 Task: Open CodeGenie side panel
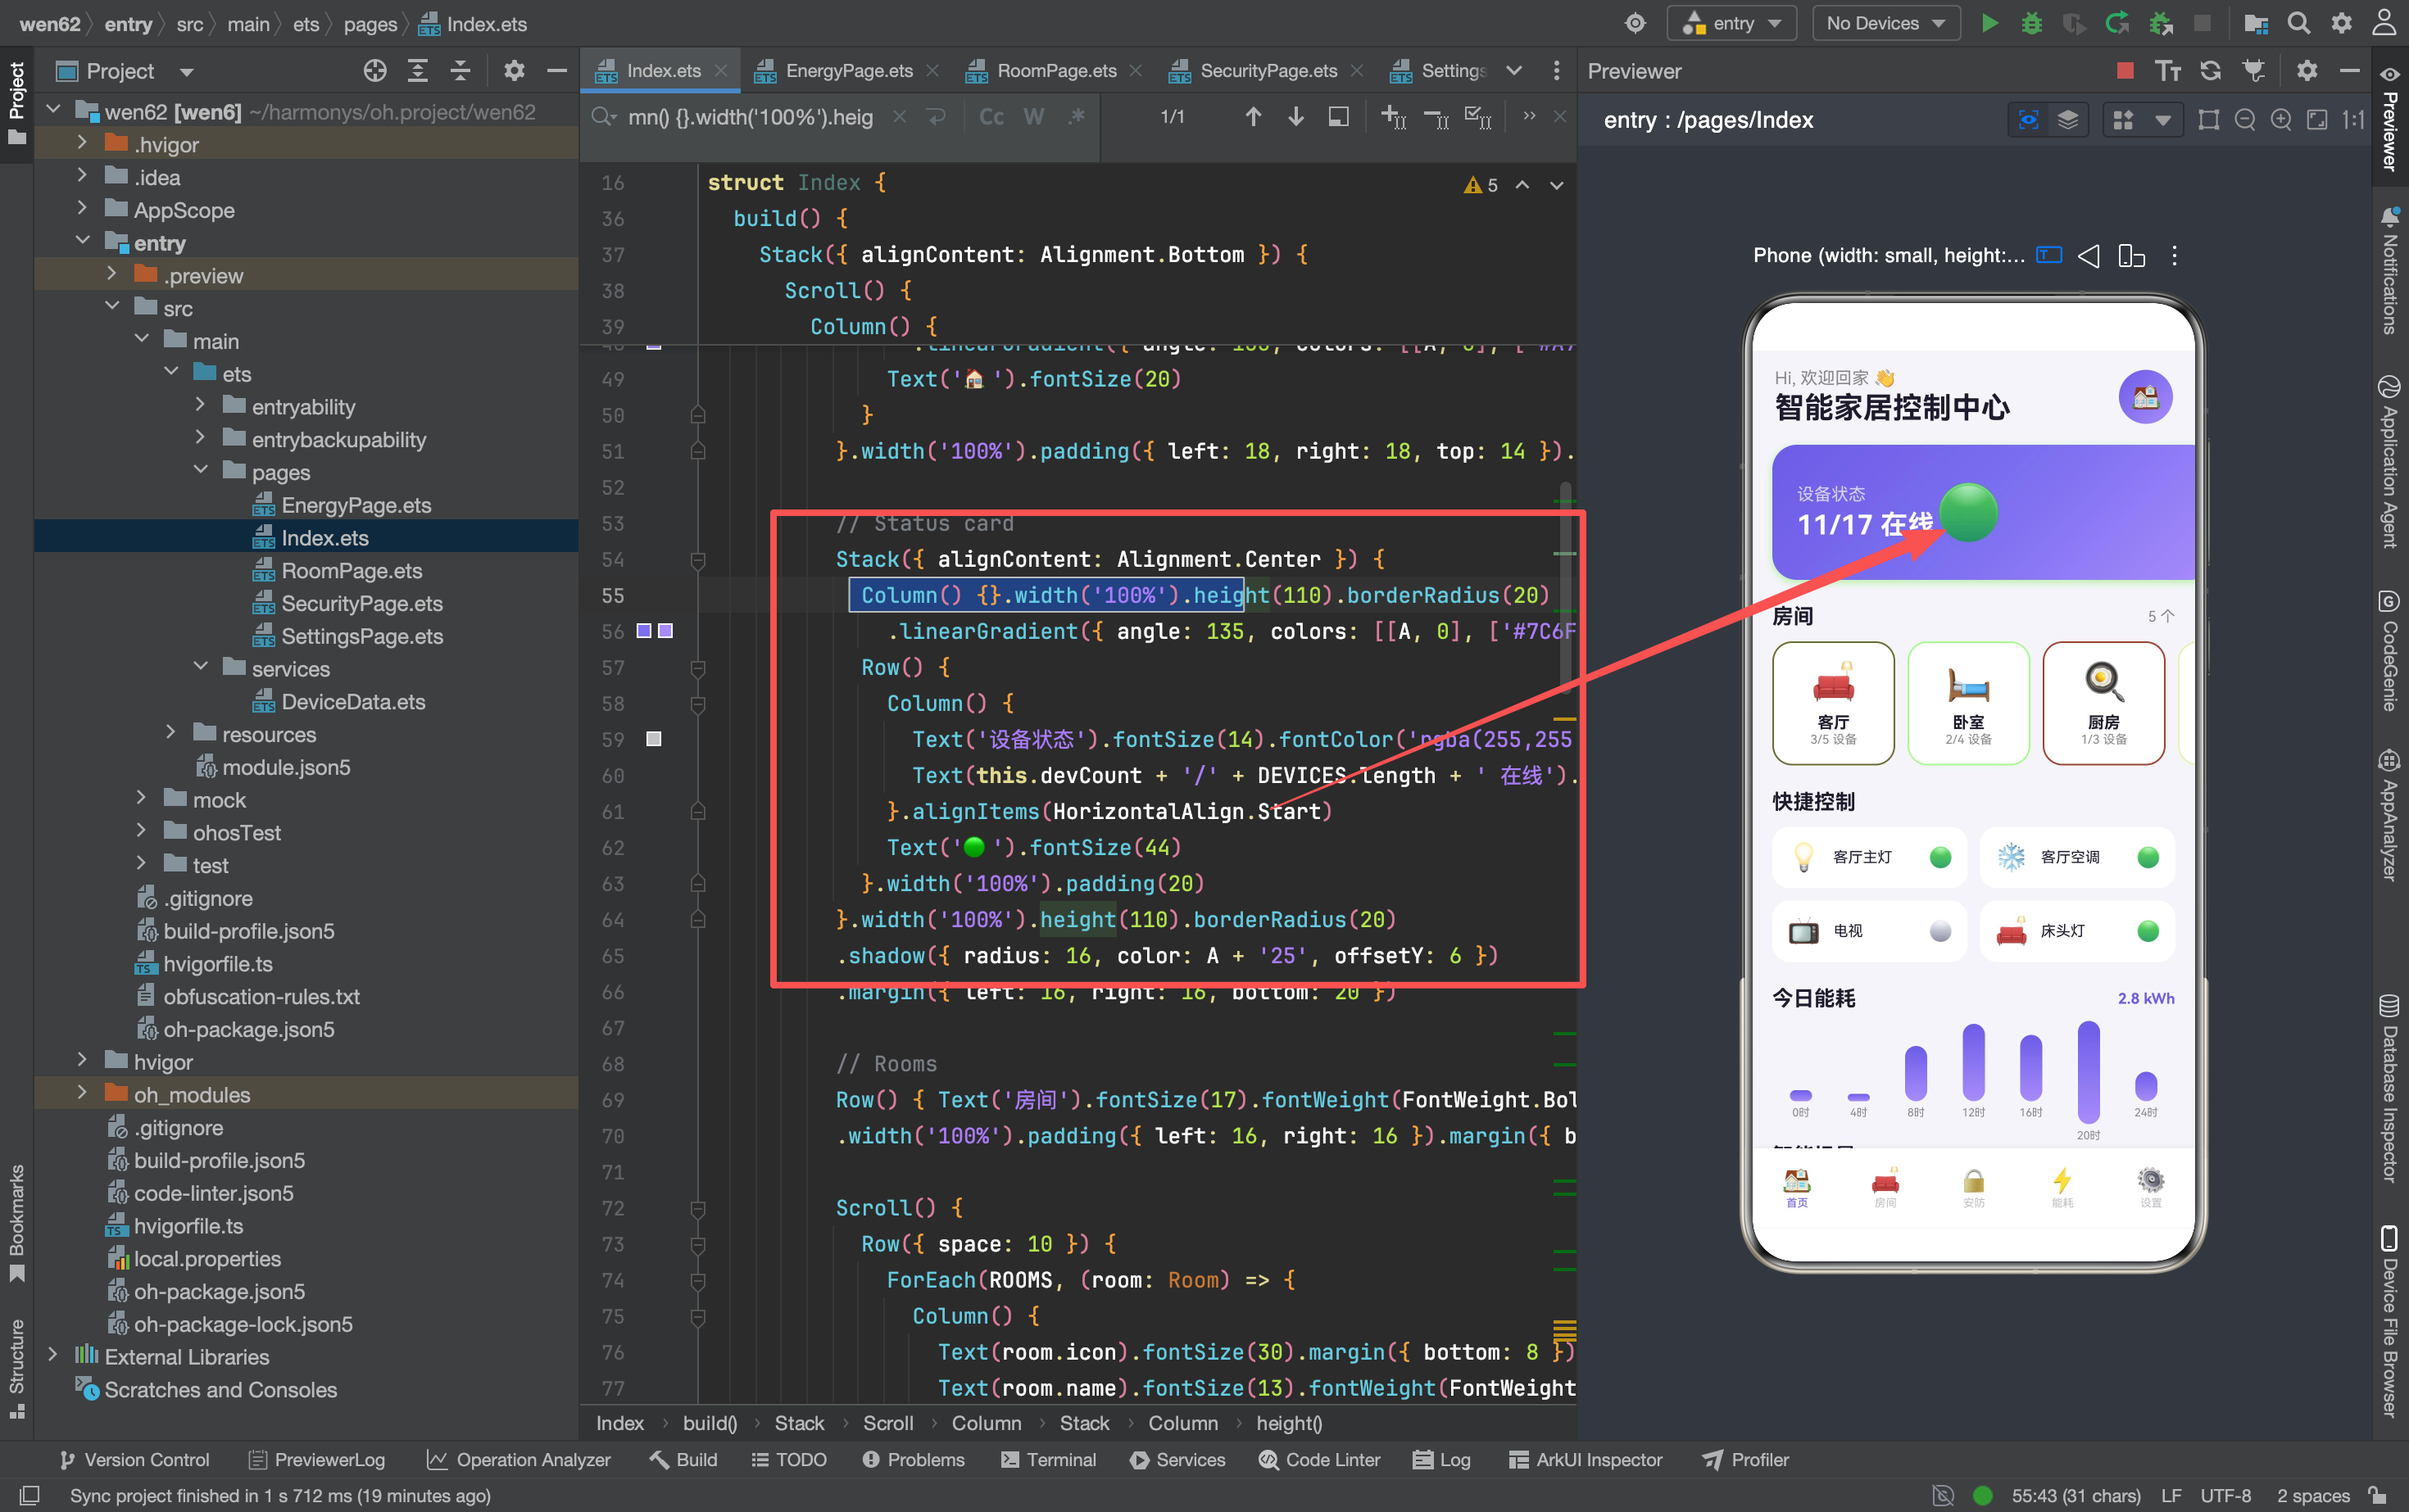point(2390,650)
